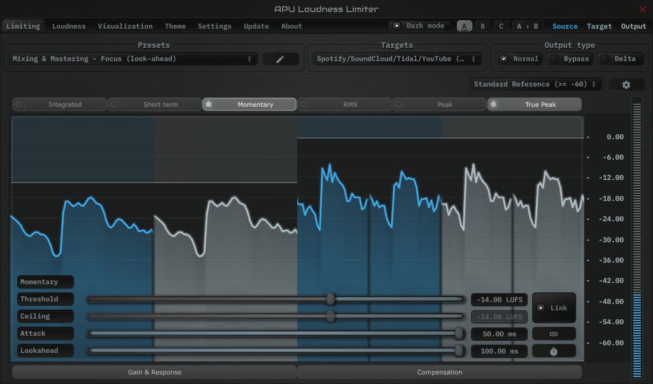Click the stopwatch icon beside Lookahead

point(554,351)
